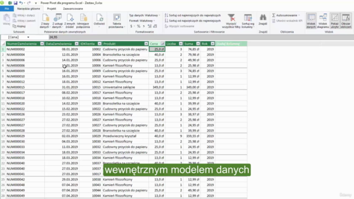This screenshot has height=199, width=354.
Task: Click date cell 31.01.2019
Action: [62, 87]
